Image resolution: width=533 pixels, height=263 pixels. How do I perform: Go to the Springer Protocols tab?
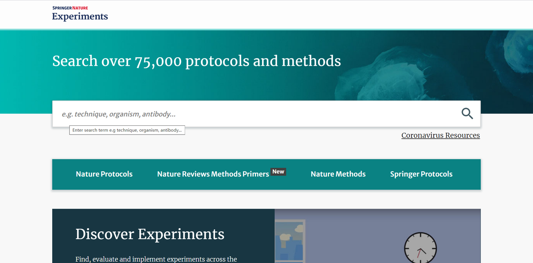[x=421, y=174]
